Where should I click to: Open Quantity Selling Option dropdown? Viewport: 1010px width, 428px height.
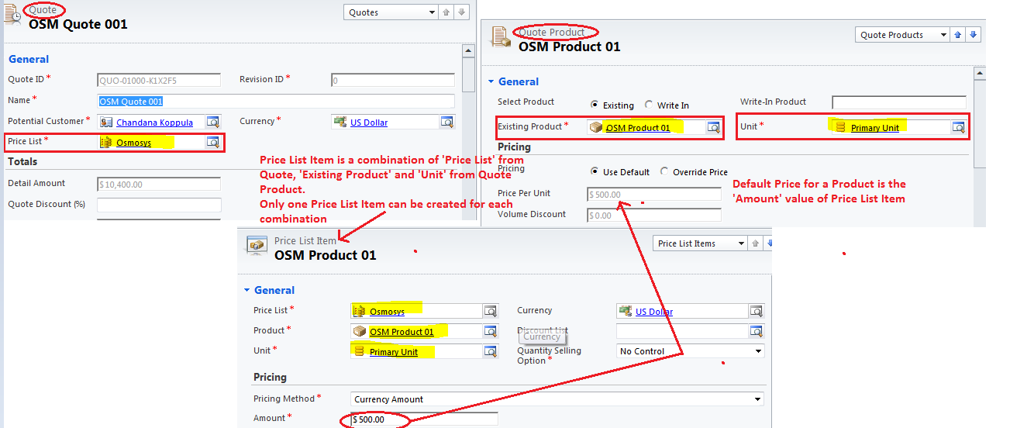pyautogui.click(x=690, y=351)
